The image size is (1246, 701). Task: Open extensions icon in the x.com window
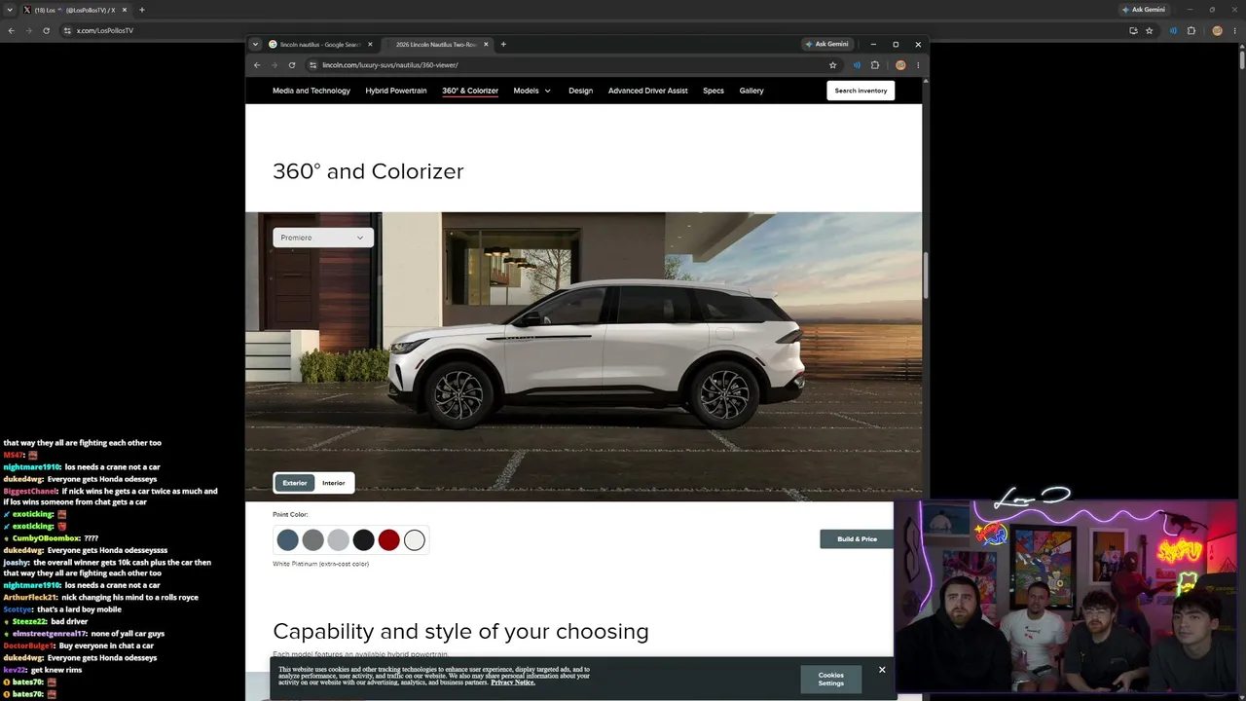pos(1191,30)
